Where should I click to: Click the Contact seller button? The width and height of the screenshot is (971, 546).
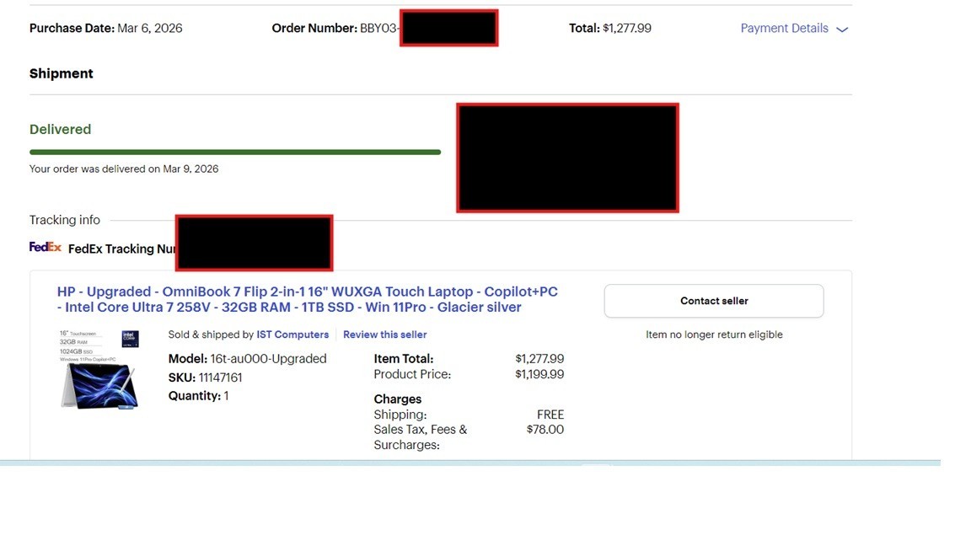(x=714, y=301)
